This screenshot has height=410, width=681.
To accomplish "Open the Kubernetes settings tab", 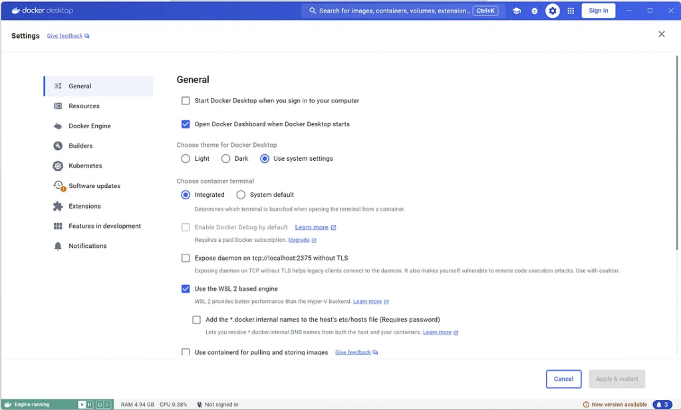I will pos(98,165).
